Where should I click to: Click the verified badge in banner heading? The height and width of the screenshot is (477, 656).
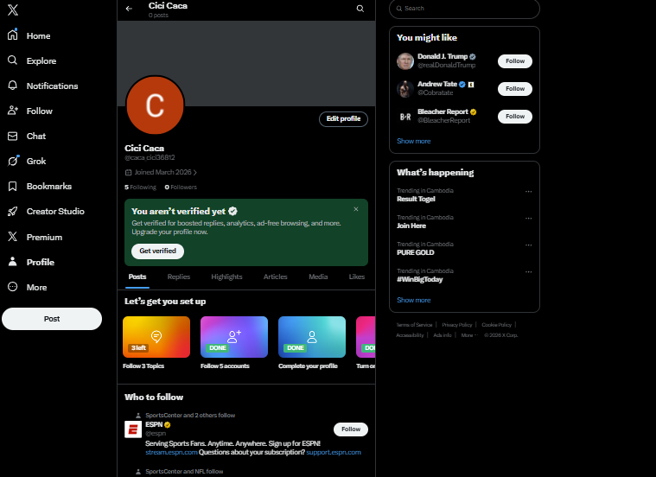(x=233, y=211)
